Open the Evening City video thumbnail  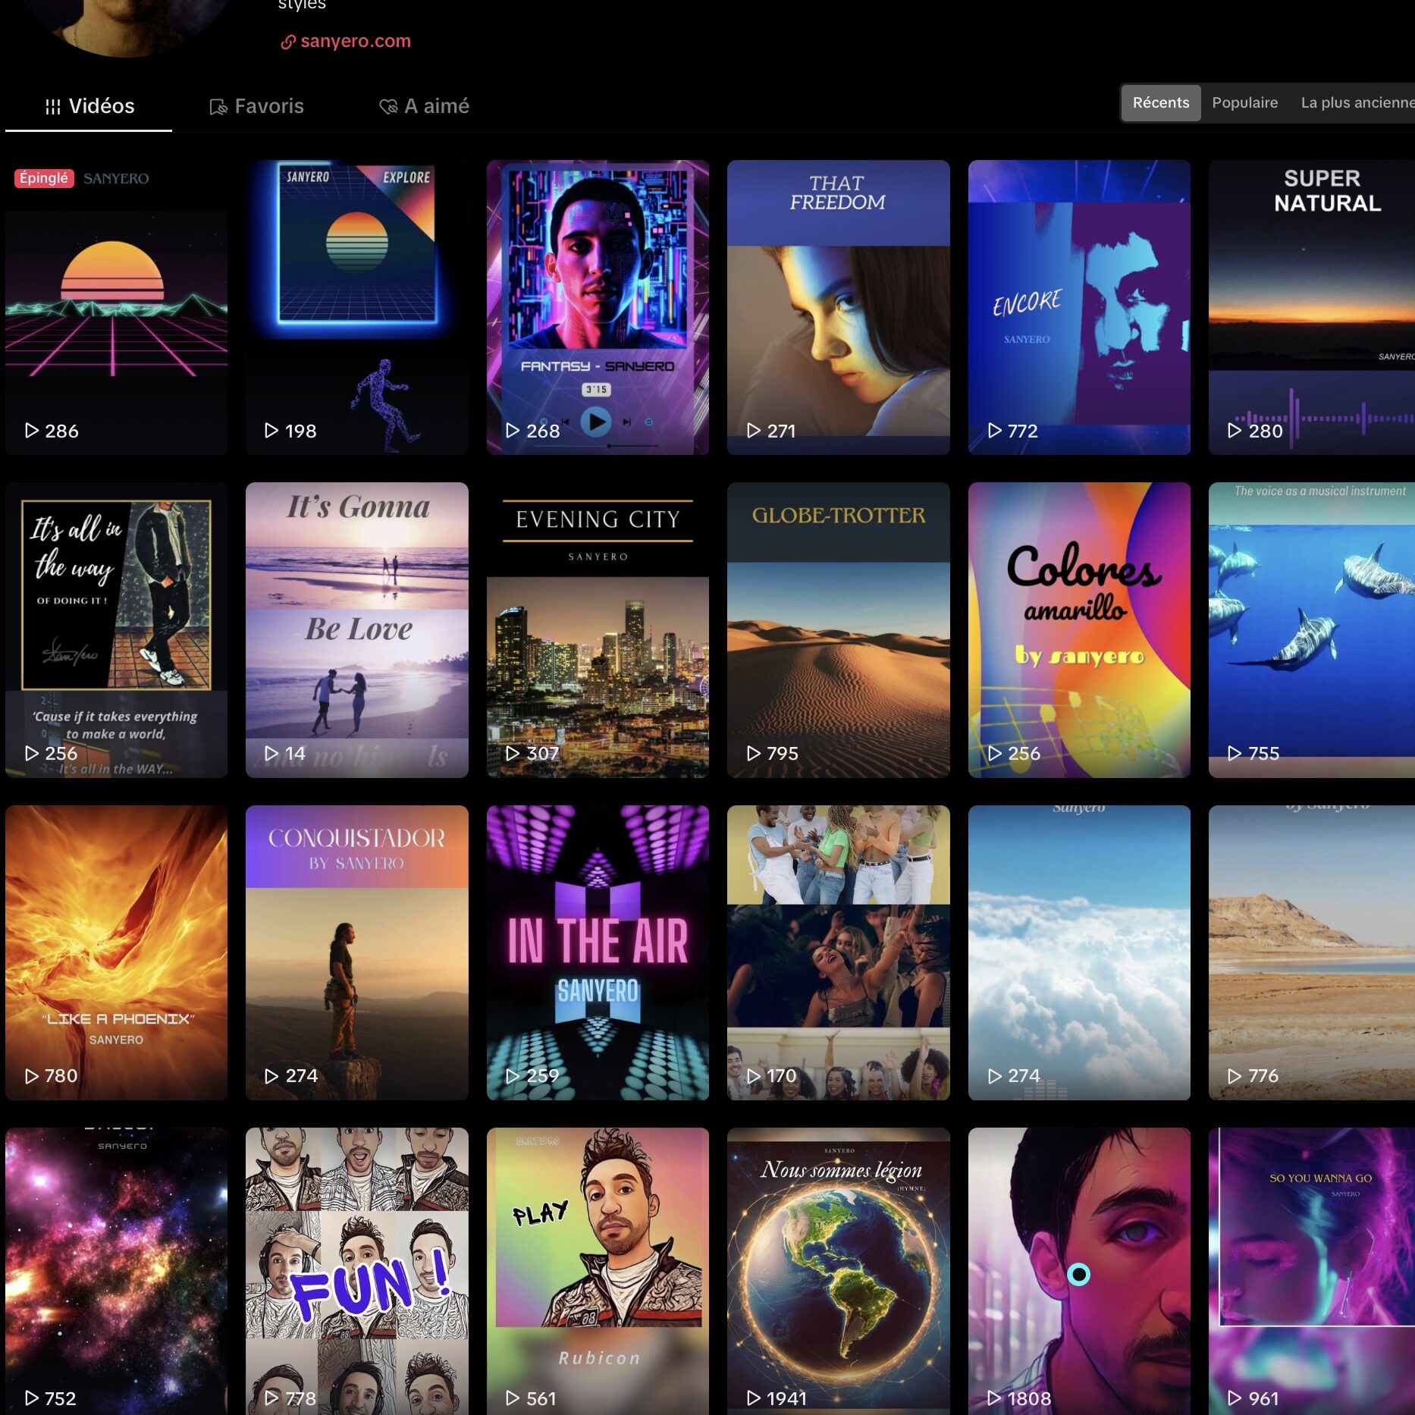pos(598,629)
